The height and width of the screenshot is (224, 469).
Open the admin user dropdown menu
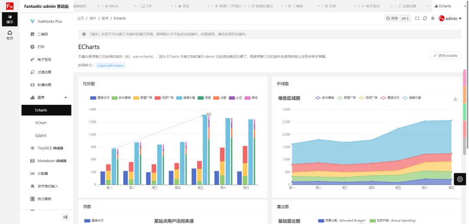(x=450, y=19)
